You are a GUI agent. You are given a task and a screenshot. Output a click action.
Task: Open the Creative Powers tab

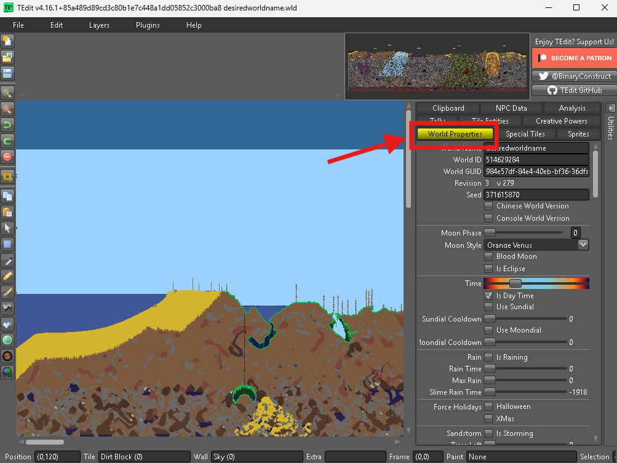[x=562, y=121]
